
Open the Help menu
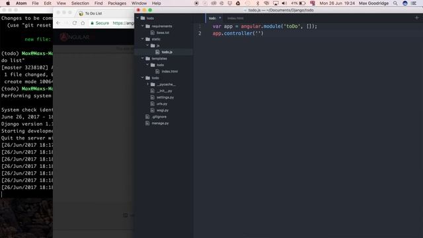click(157, 3)
